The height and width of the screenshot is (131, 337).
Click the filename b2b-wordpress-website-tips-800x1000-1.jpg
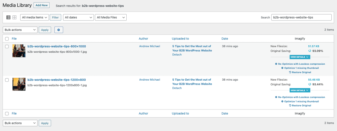point(57,52)
